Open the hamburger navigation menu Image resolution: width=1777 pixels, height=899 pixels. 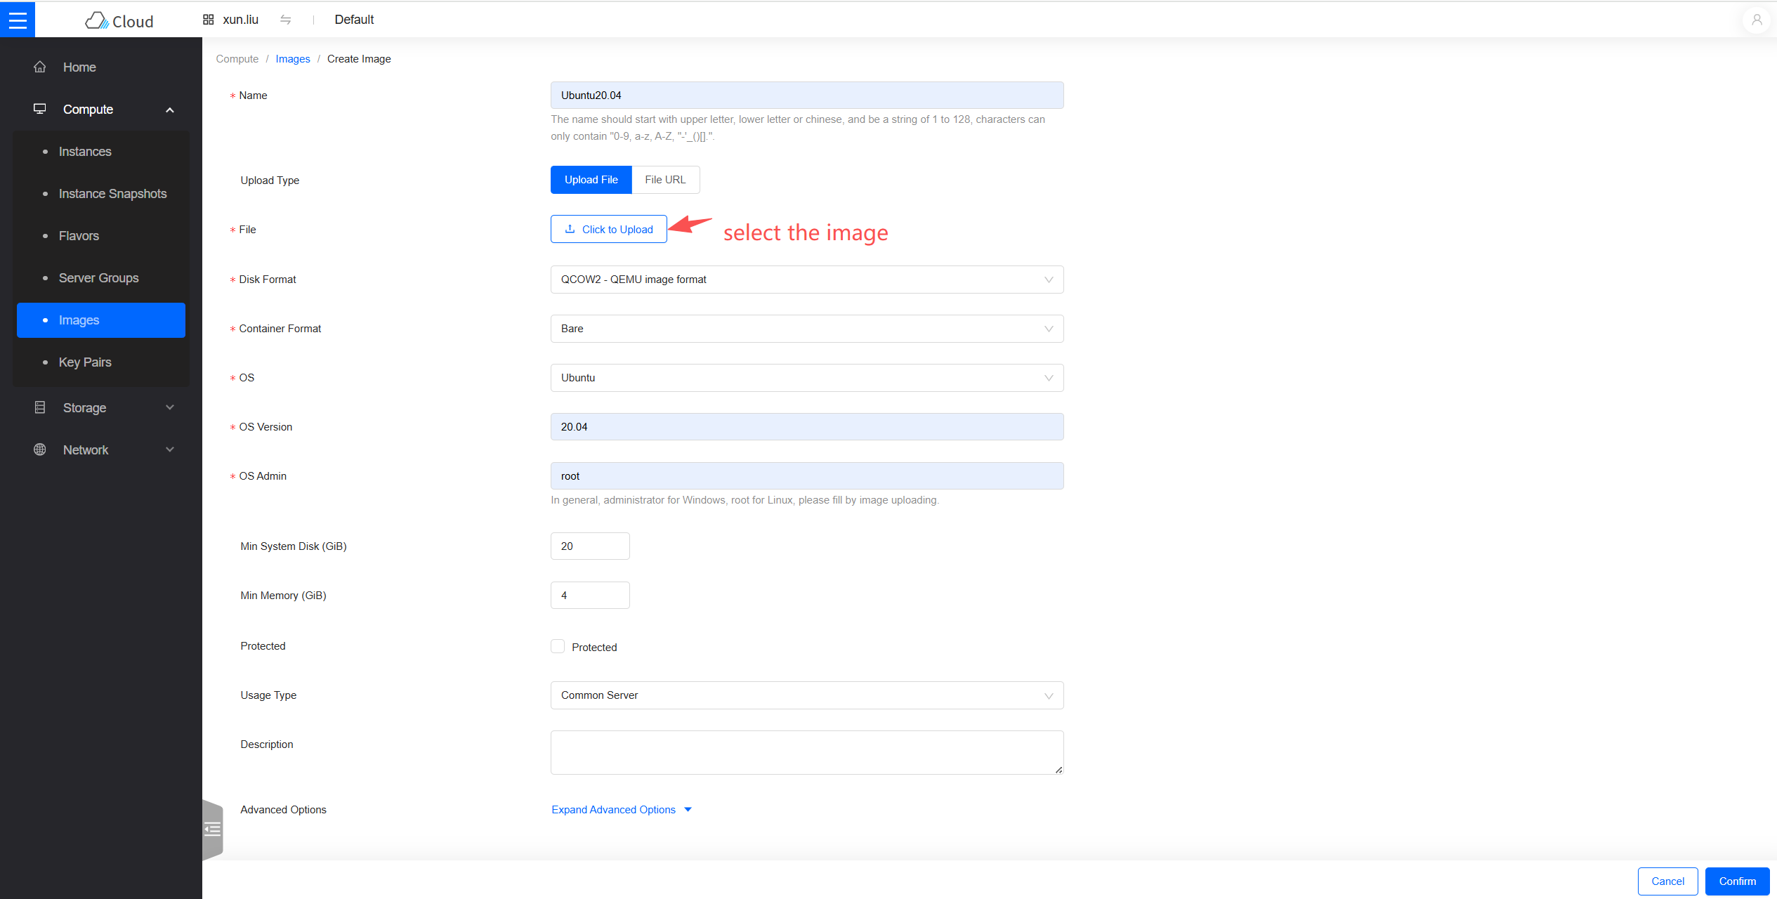tap(18, 19)
